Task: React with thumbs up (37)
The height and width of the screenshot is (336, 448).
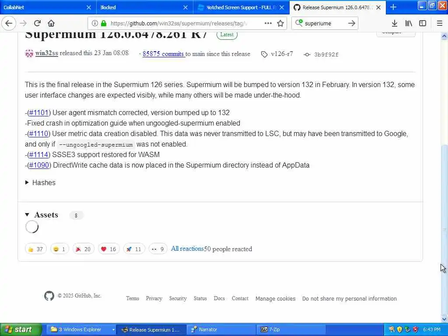Action: tap(36, 249)
